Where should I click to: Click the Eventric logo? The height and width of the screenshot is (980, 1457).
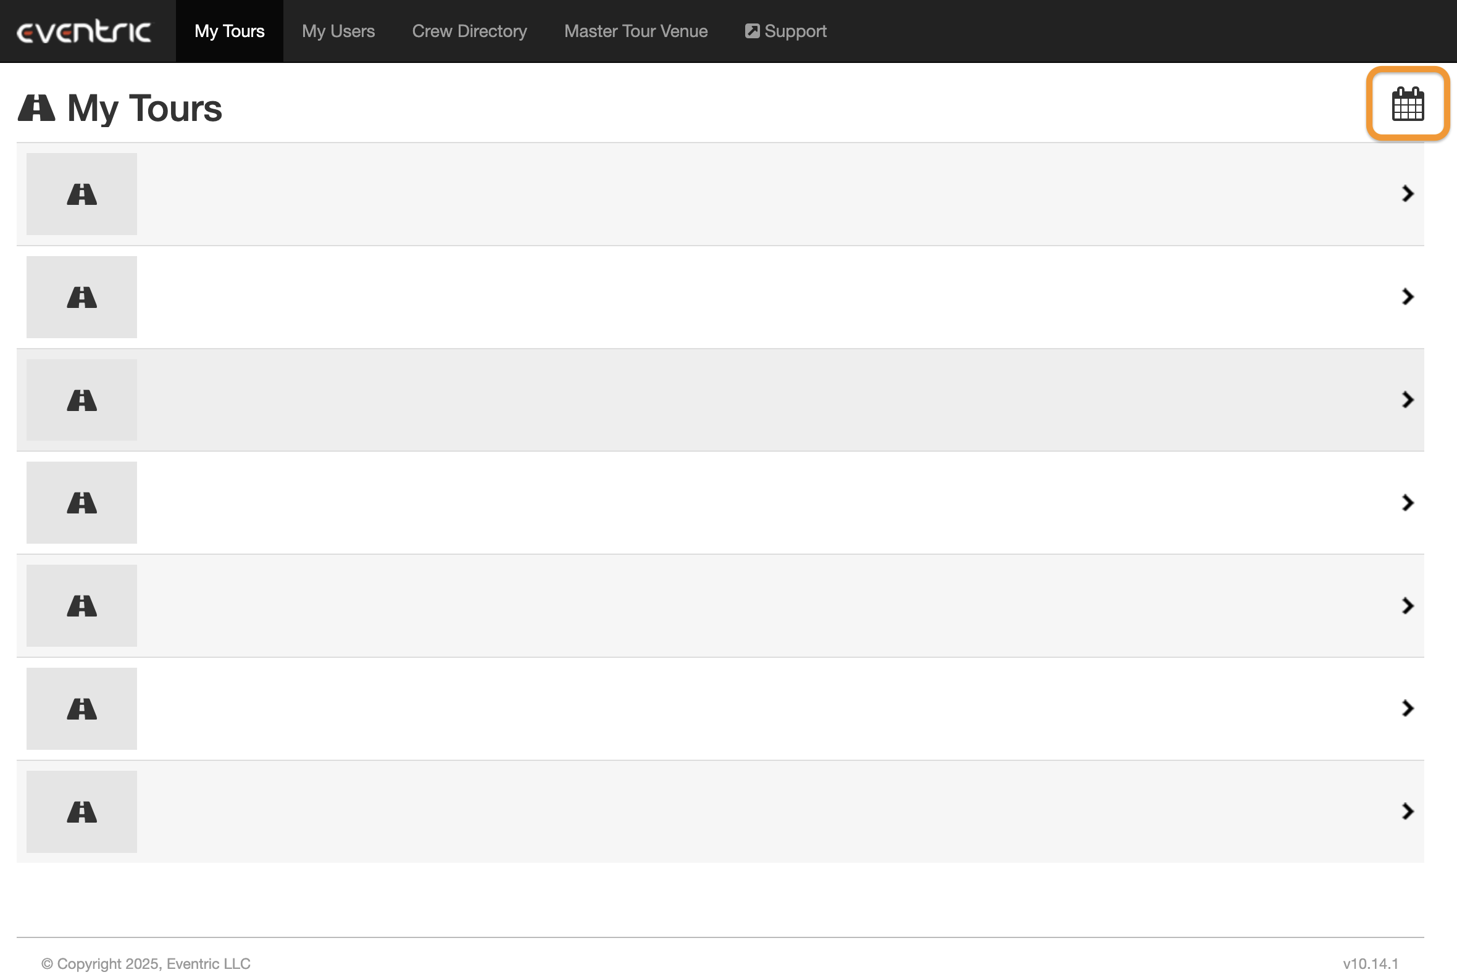click(x=84, y=31)
